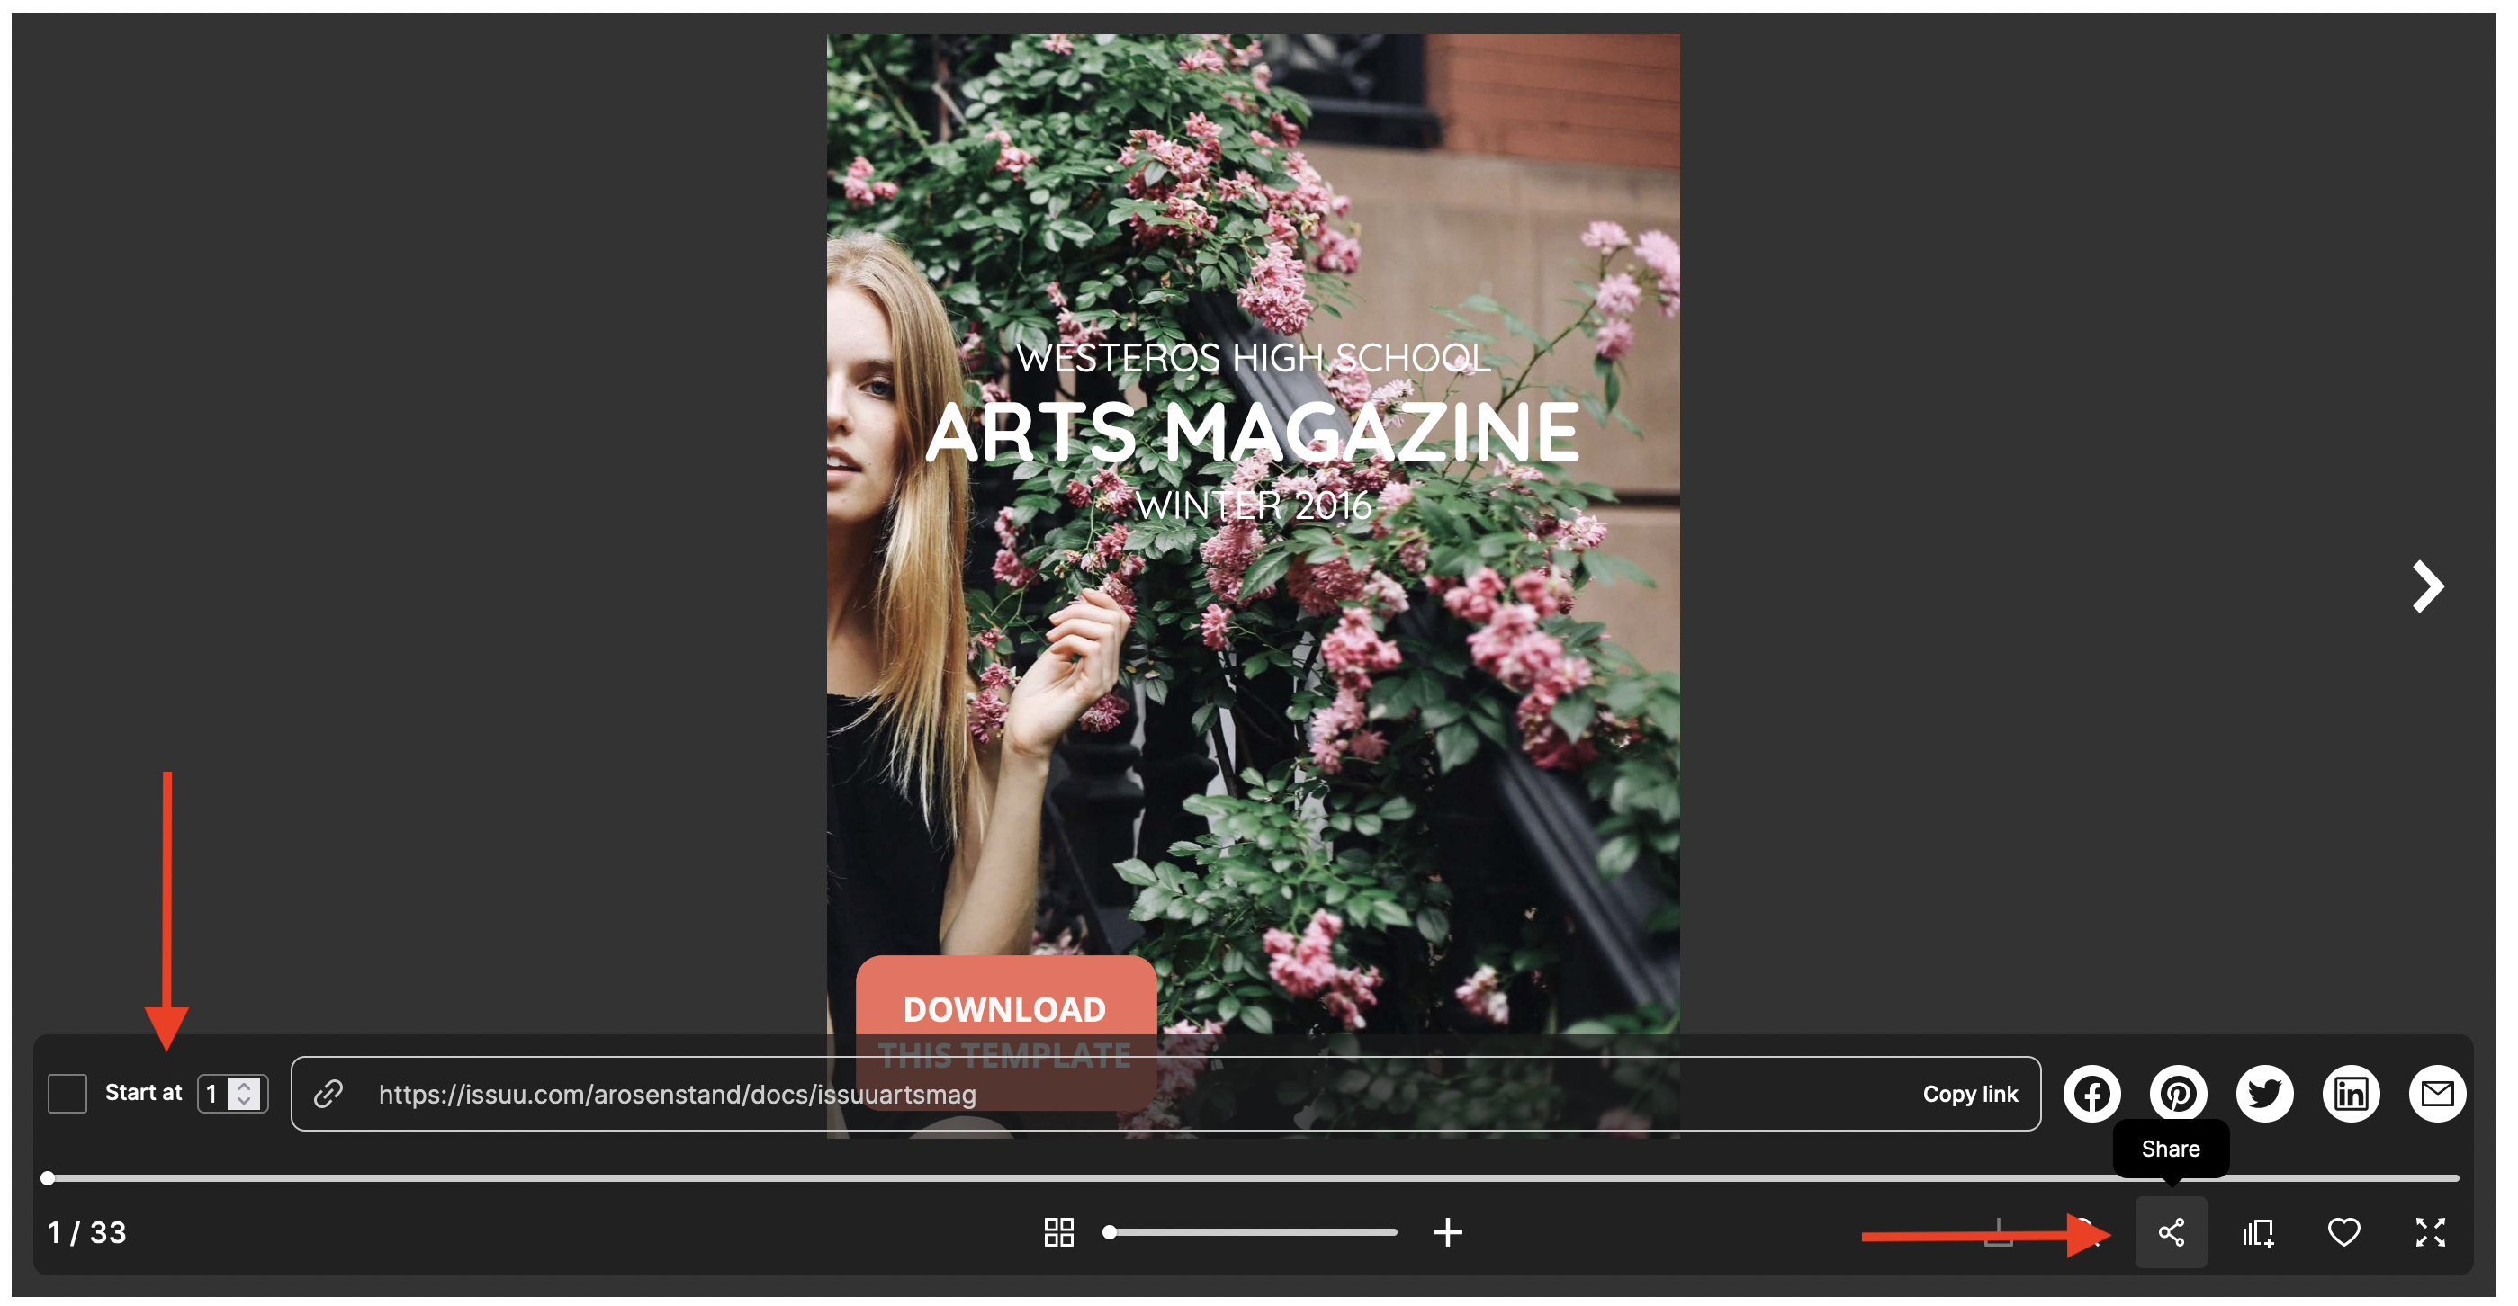2518x1306 pixels.
Task: Click the 'DOWNLOAD THIS TEMPLATE' button
Action: pos(1006,1032)
